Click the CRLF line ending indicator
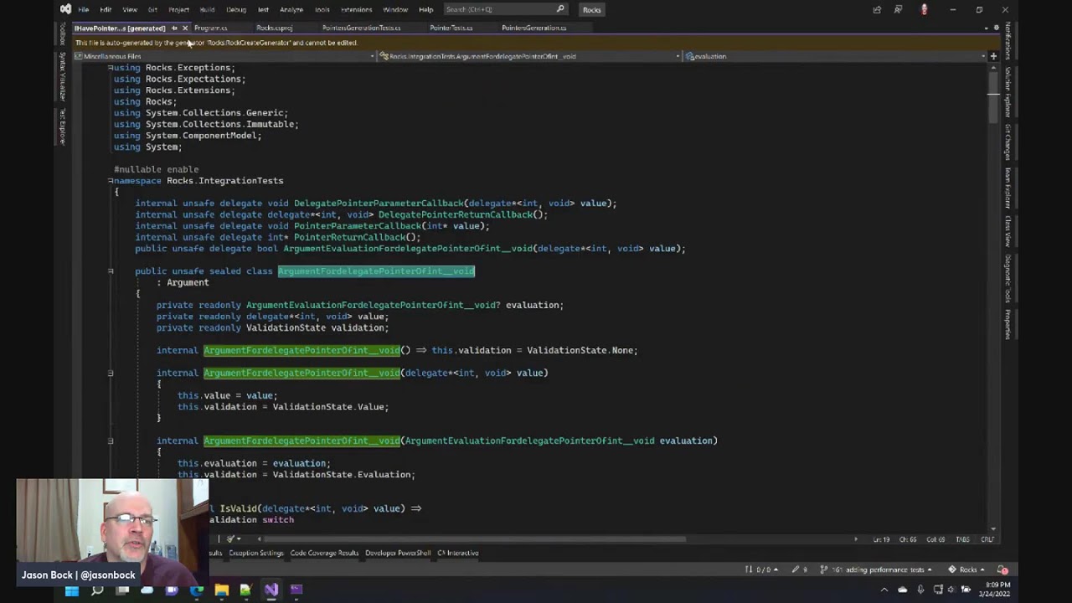 (x=987, y=539)
